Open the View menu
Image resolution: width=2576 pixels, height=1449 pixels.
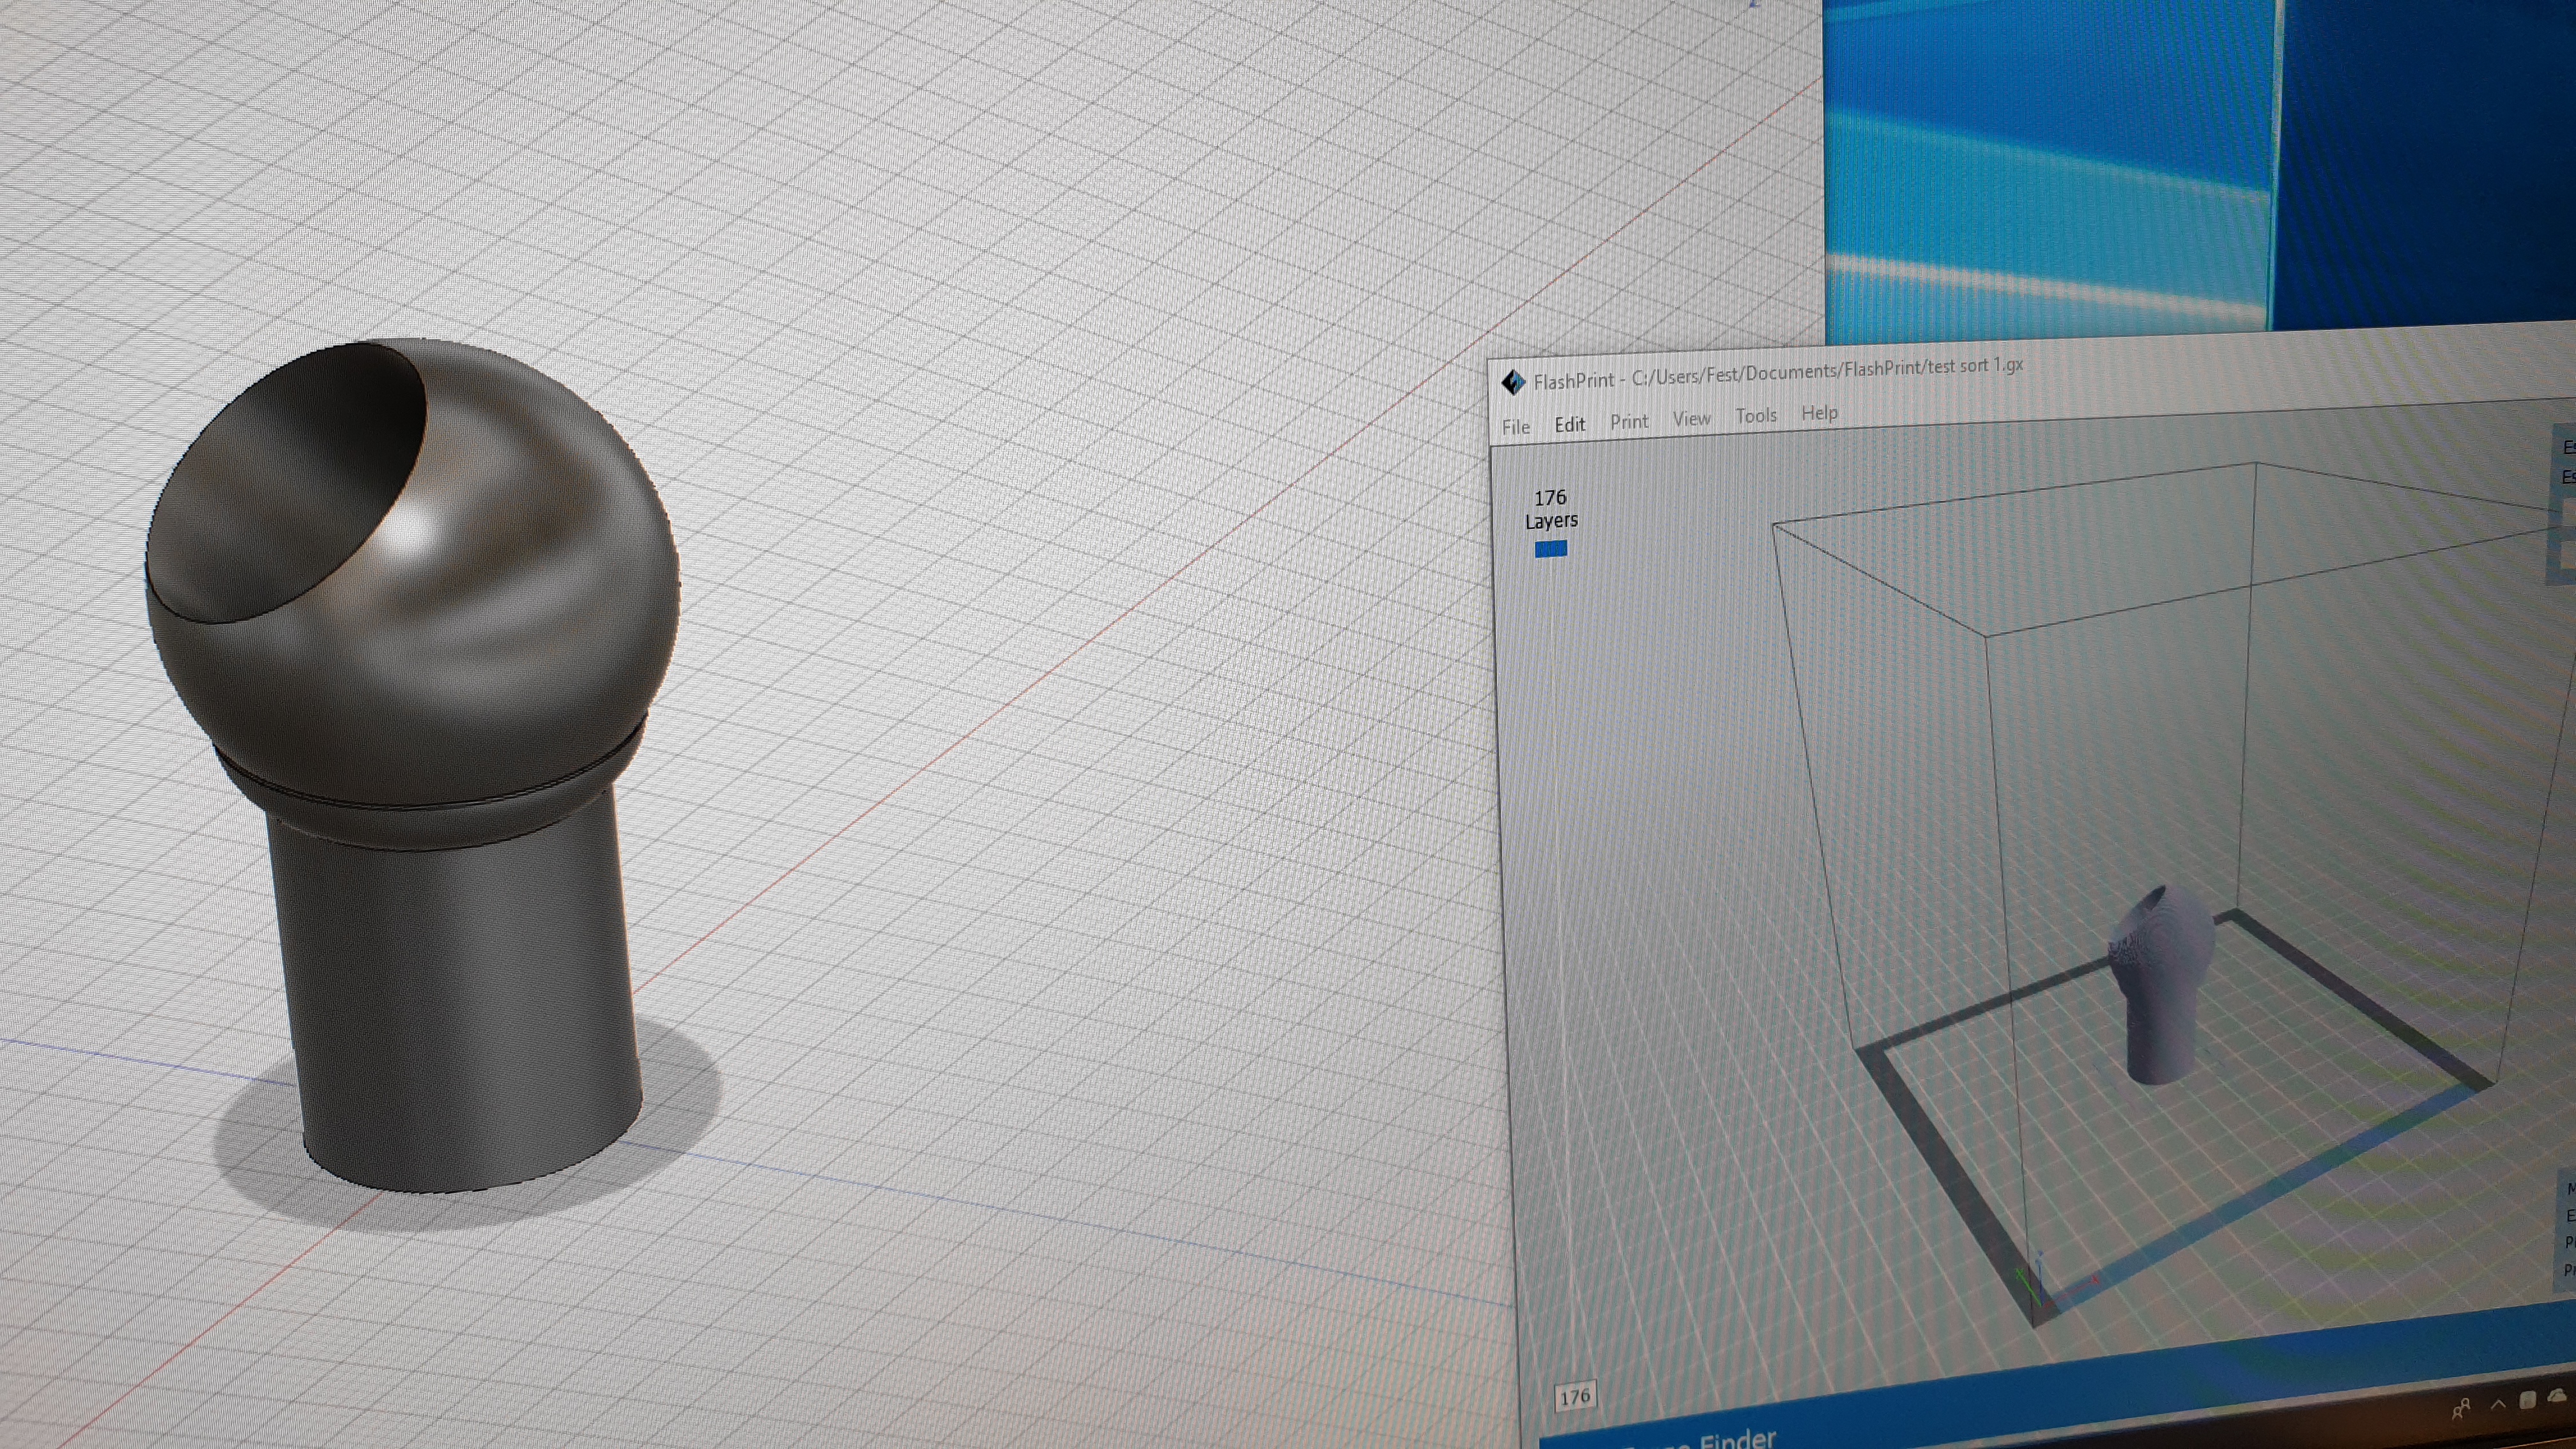click(x=1691, y=418)
